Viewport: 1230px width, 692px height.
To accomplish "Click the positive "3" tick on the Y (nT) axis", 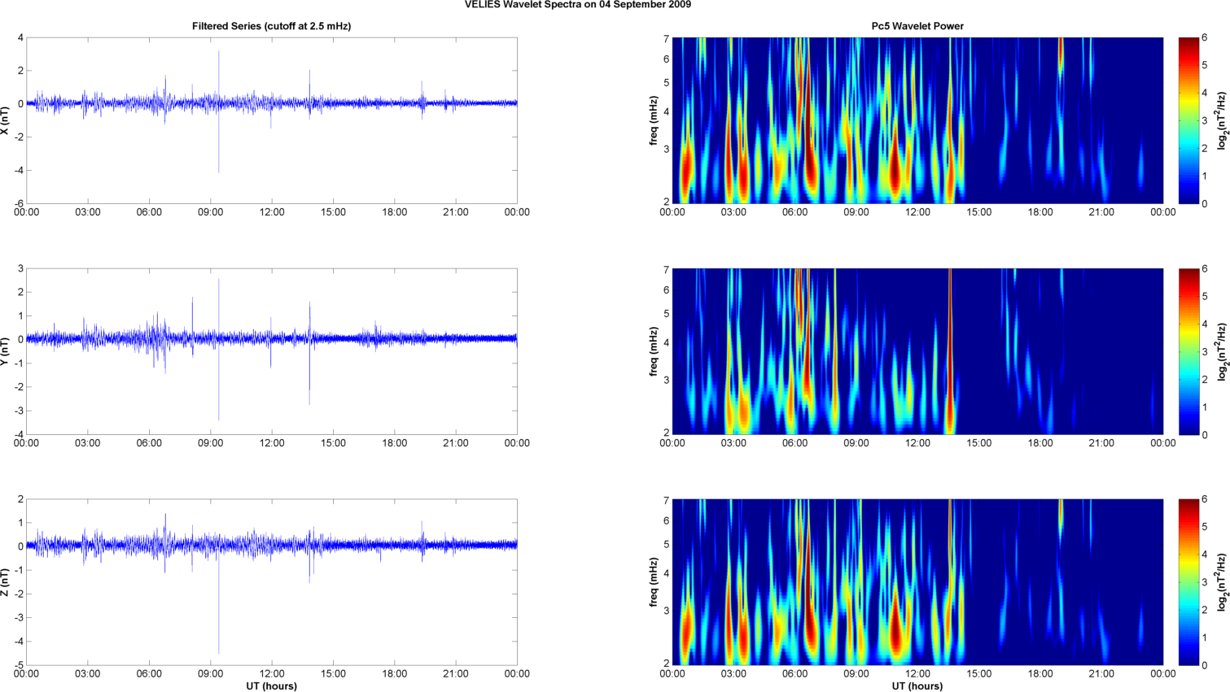I will [21, 269].
